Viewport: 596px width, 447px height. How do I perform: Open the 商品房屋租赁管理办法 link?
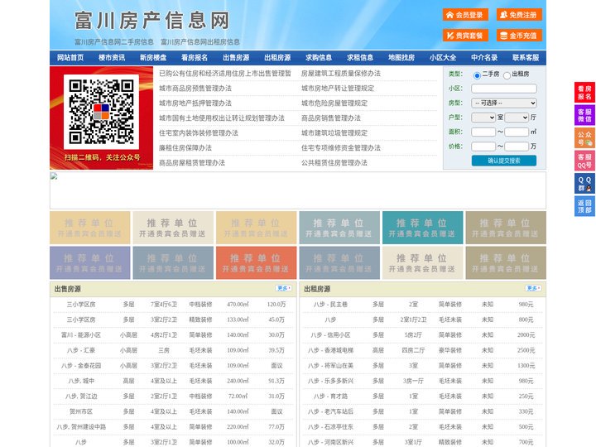point(192,163)
